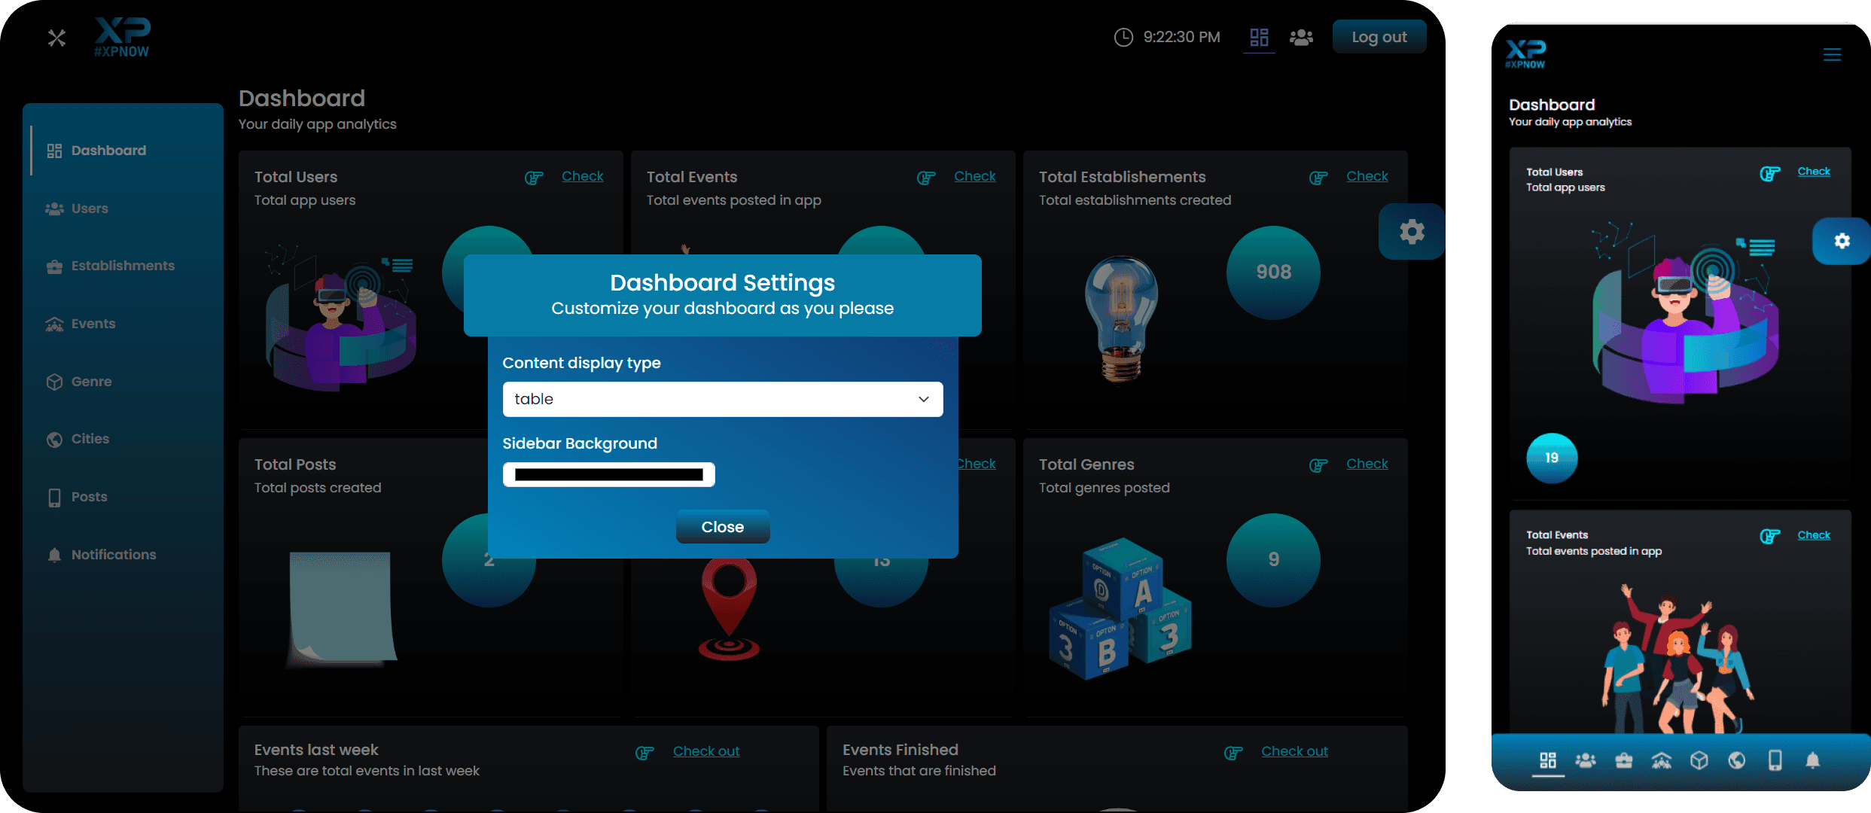Click the Log out button
This screenshot has height=813, width=1871.
(1379, 37)
